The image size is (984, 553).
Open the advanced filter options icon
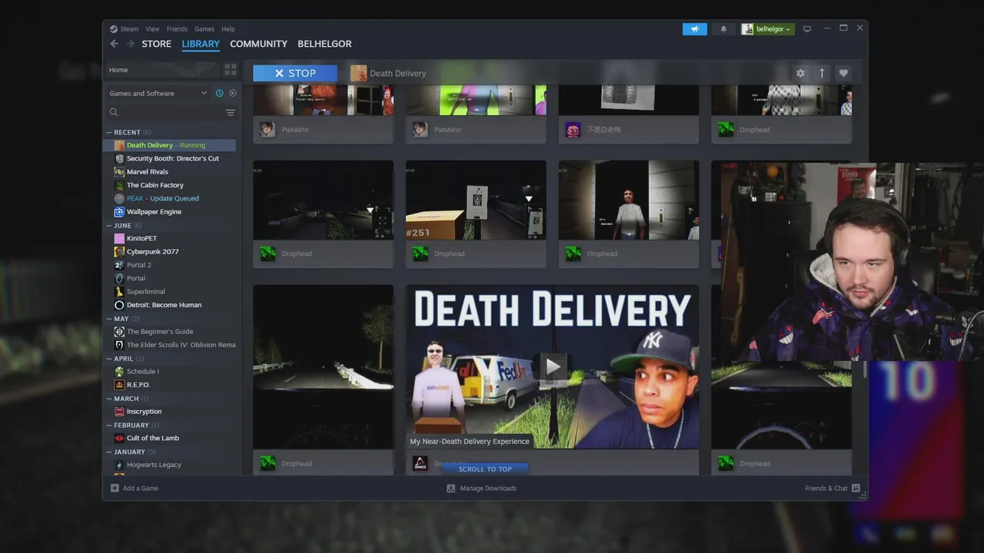(230, 112)
